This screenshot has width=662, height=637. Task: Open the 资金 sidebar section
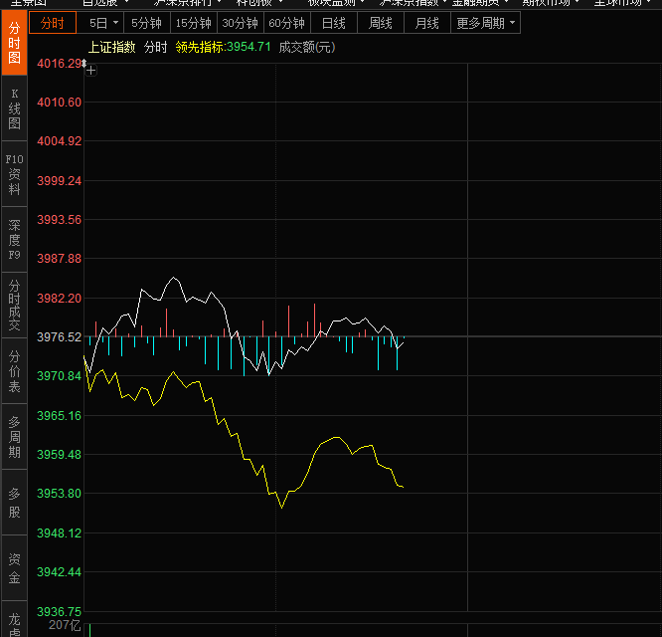coord(14,567)
